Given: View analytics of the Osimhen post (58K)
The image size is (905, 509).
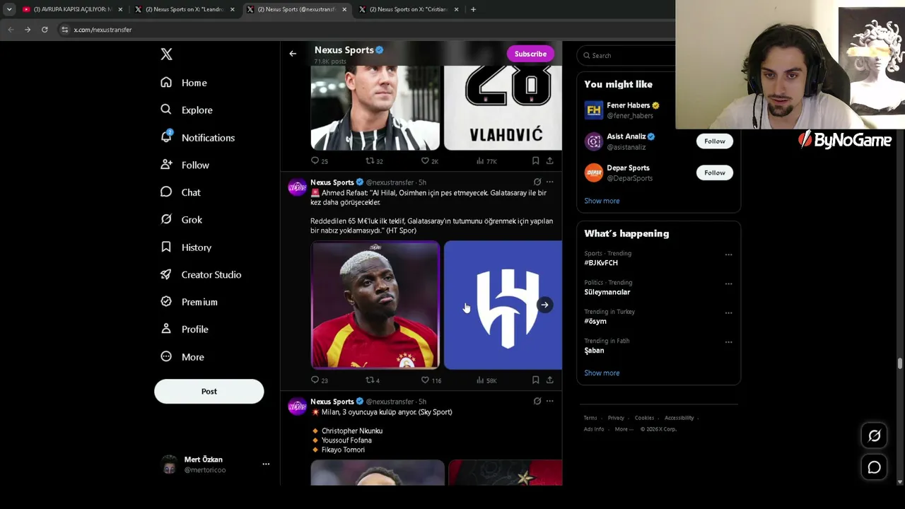Looking at the screenshot, I should pyautogui.click(x=486, y=380).
